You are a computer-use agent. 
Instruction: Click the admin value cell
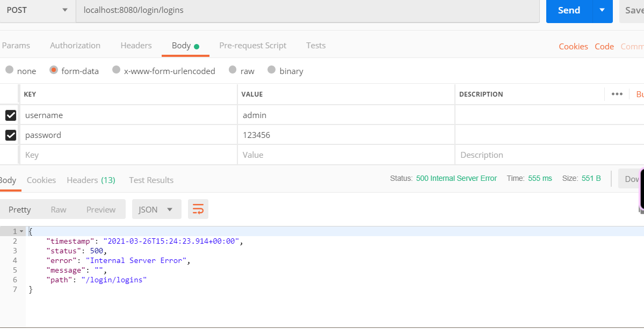tap(346, 115)
